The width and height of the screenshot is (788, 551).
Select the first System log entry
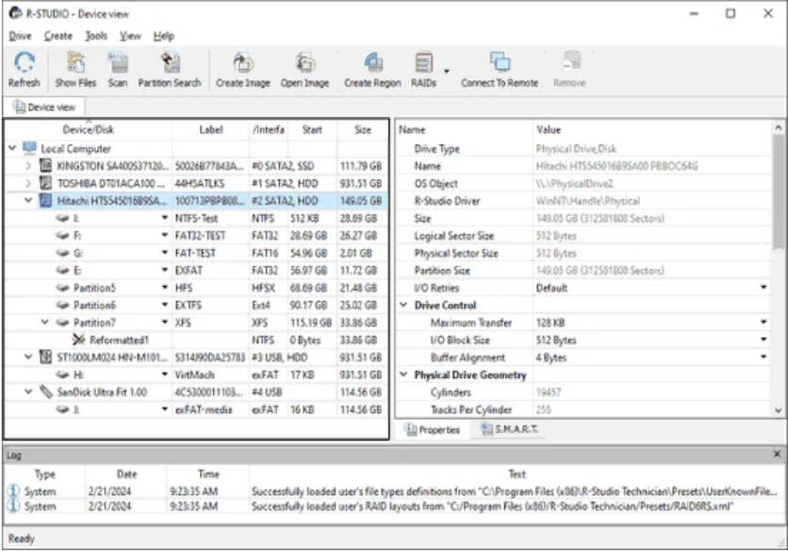pyautogui.click(x=394, y=492)
